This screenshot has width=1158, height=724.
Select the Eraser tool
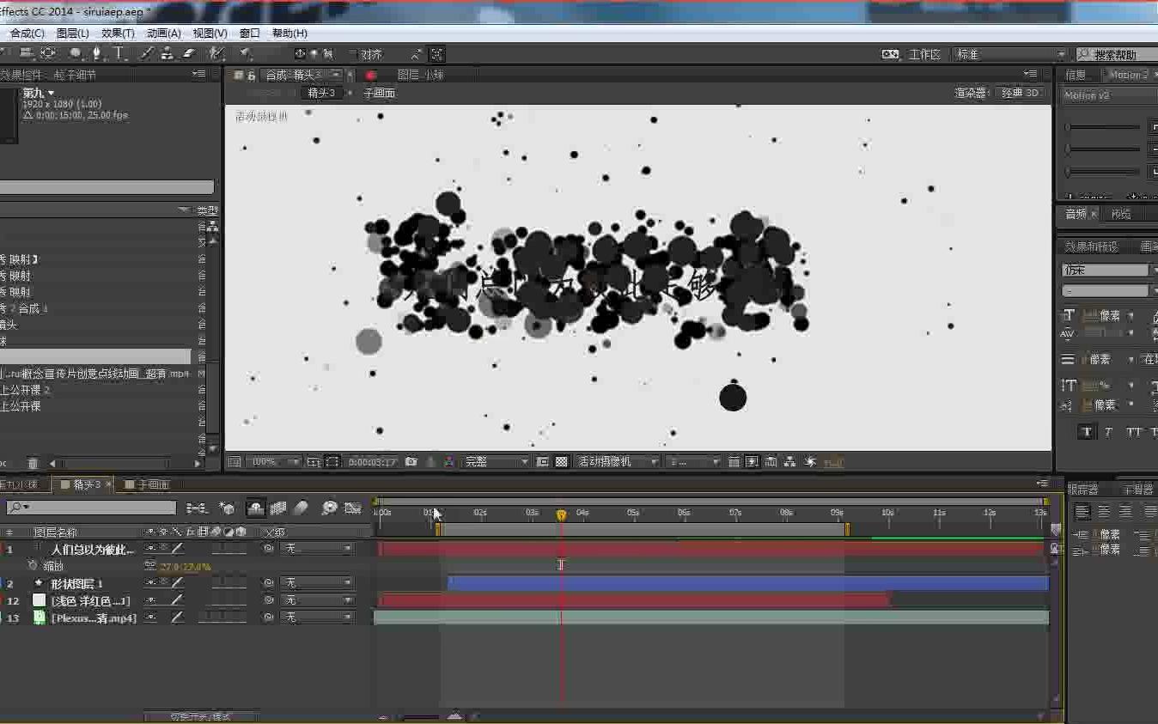[x=186, y=53]
